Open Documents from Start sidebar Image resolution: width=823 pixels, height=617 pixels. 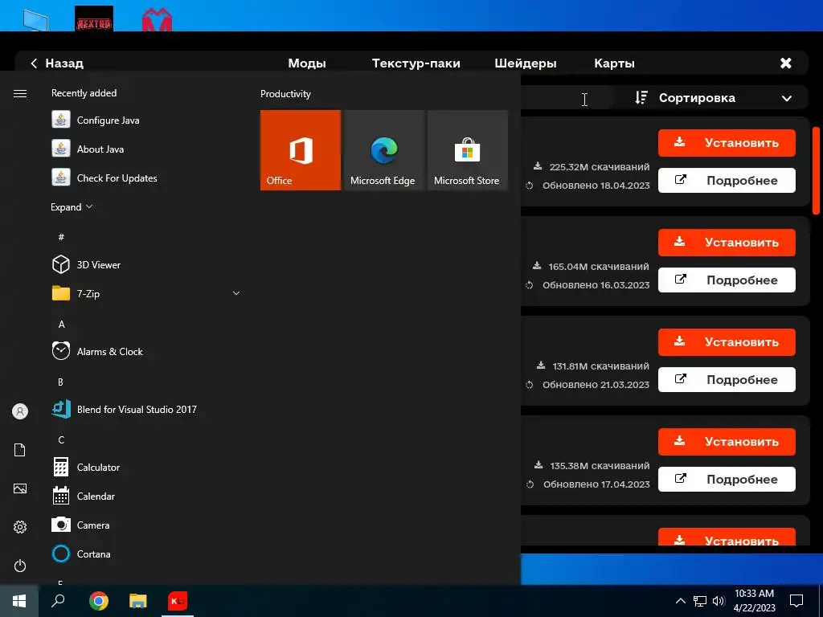pyautogui.click(x=20, y=450)
